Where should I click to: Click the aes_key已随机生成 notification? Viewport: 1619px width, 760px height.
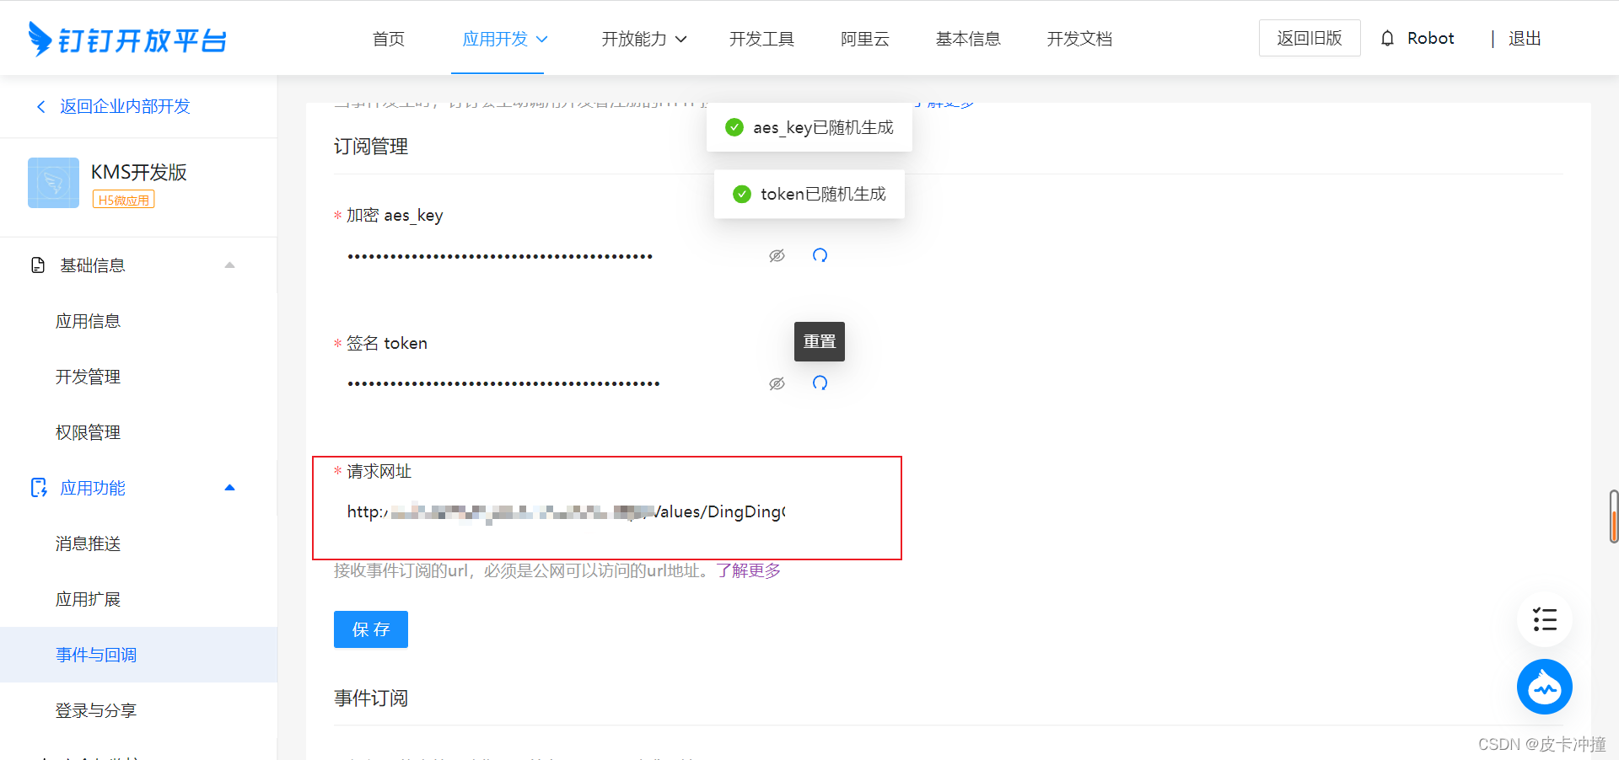click(x=809, y=127)
